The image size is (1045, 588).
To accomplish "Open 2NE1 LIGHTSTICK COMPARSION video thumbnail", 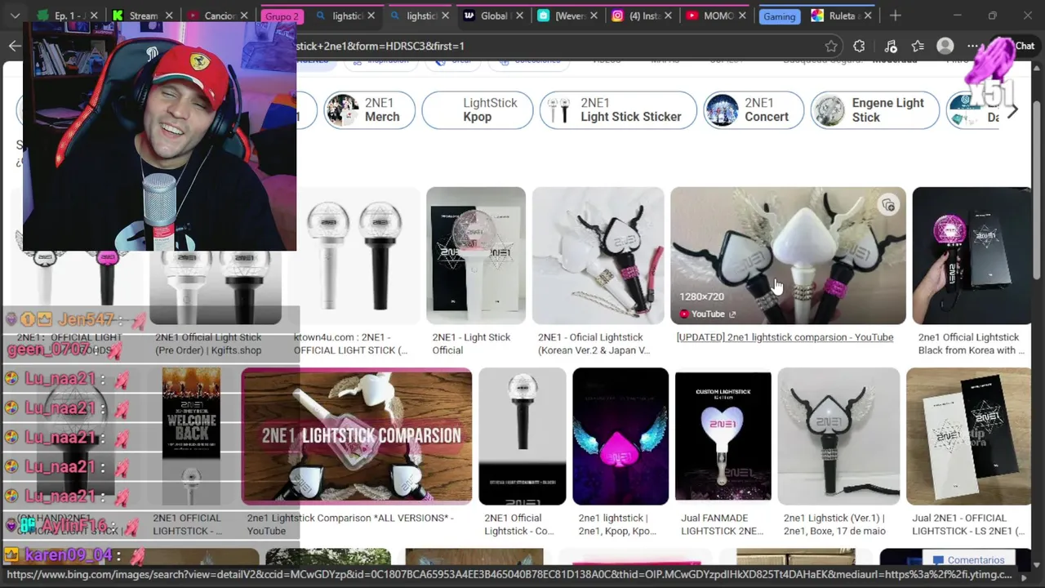I will coord(356,436).
